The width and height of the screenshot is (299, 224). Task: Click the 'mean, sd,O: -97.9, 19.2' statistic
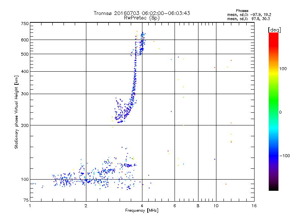[x=249, y=15]
